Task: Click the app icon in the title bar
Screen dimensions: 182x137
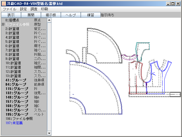Action: [x=4, y=4]
